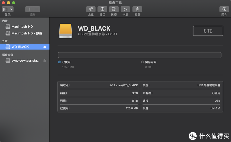
Task: Eject the WD_BLACK external disk
Action: 45,47
